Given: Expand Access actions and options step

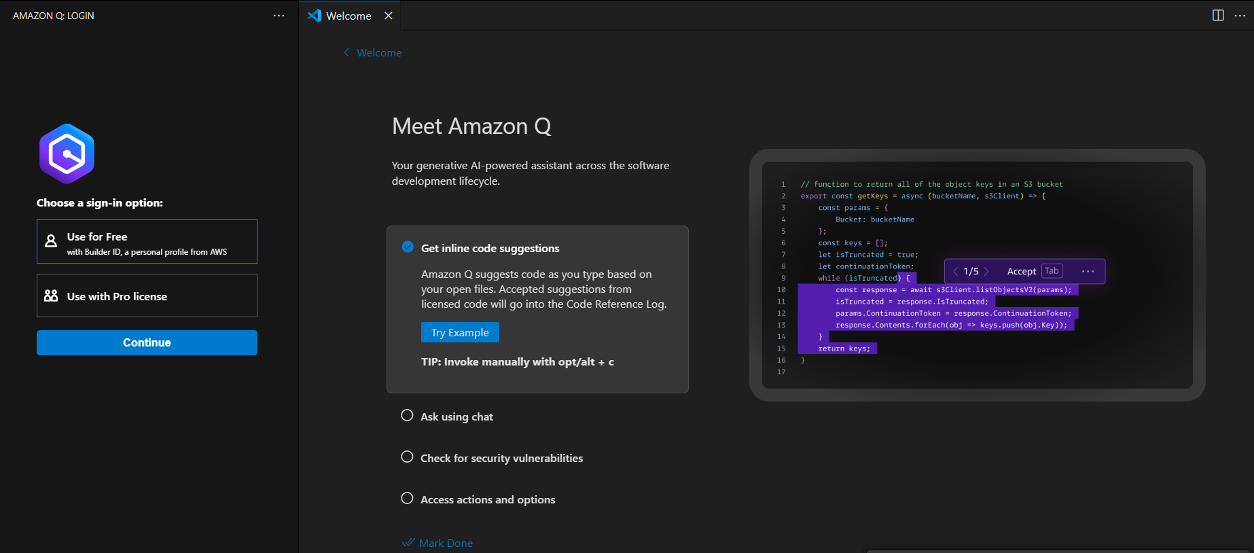Looking at the screenshot, I should pos(488,499).
